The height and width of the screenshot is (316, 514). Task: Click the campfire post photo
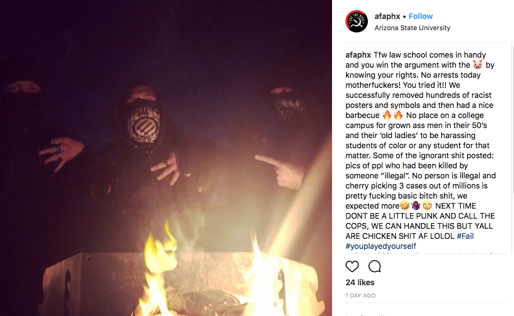[166, 158]
